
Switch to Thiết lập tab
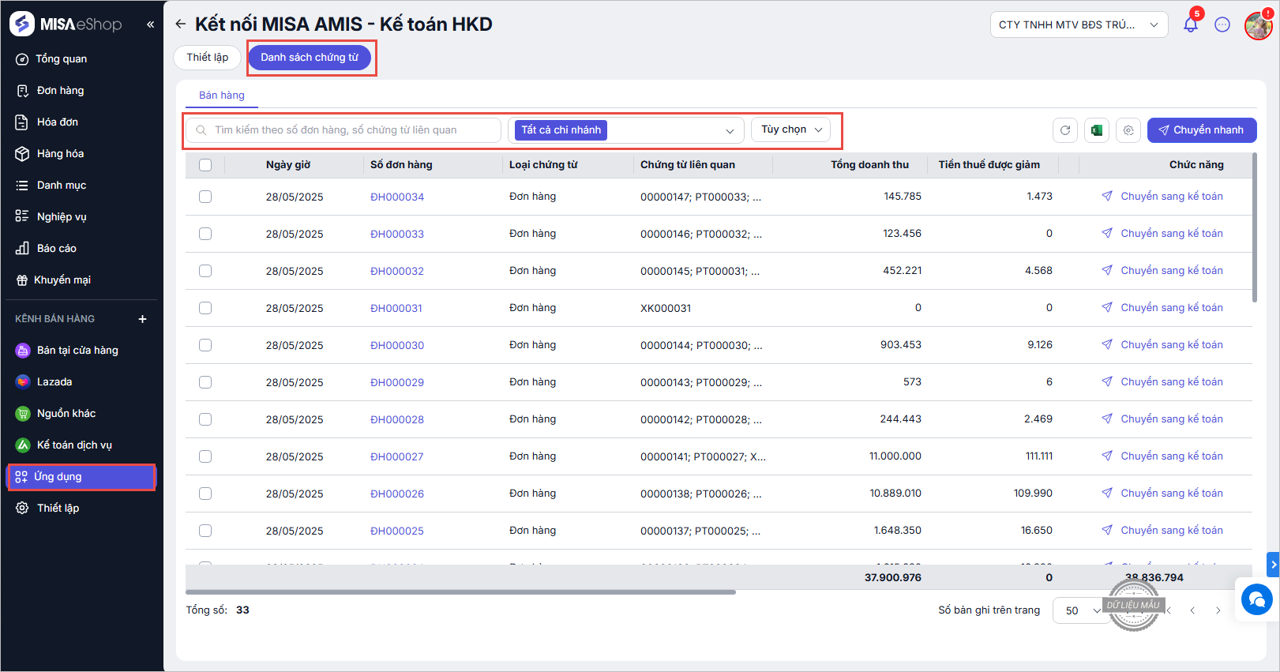207,57
